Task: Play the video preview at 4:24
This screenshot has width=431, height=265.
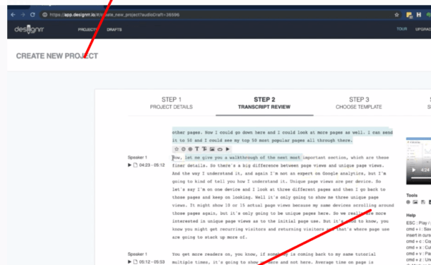Action: tap(413, 170)
